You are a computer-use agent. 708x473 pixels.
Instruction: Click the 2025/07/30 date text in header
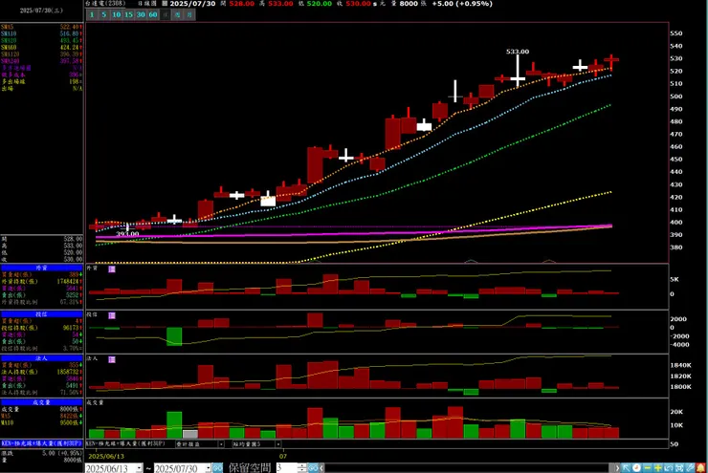(x=192, y=4)
